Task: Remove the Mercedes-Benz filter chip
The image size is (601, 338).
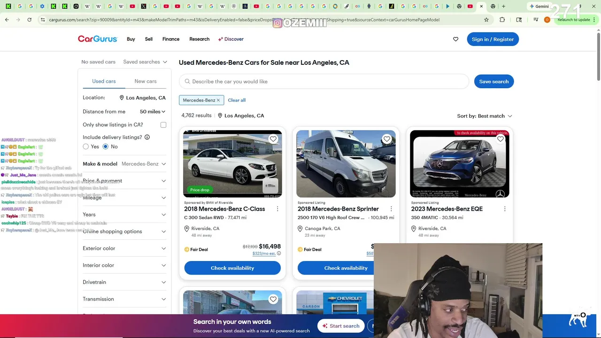Action: (218, 100)
